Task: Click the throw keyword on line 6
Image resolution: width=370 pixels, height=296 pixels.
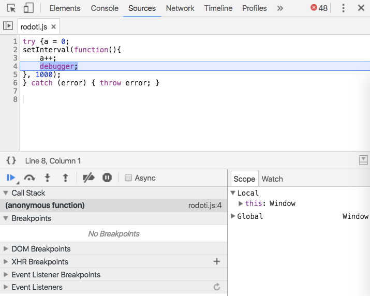Action: tap(110, 83)
